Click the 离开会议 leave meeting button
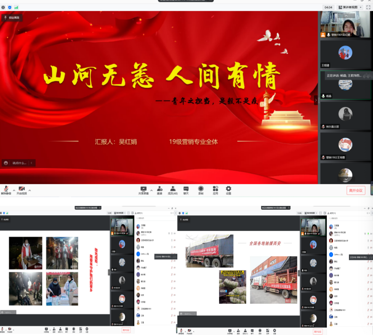 pyautogui.click(x=356, y=190)
